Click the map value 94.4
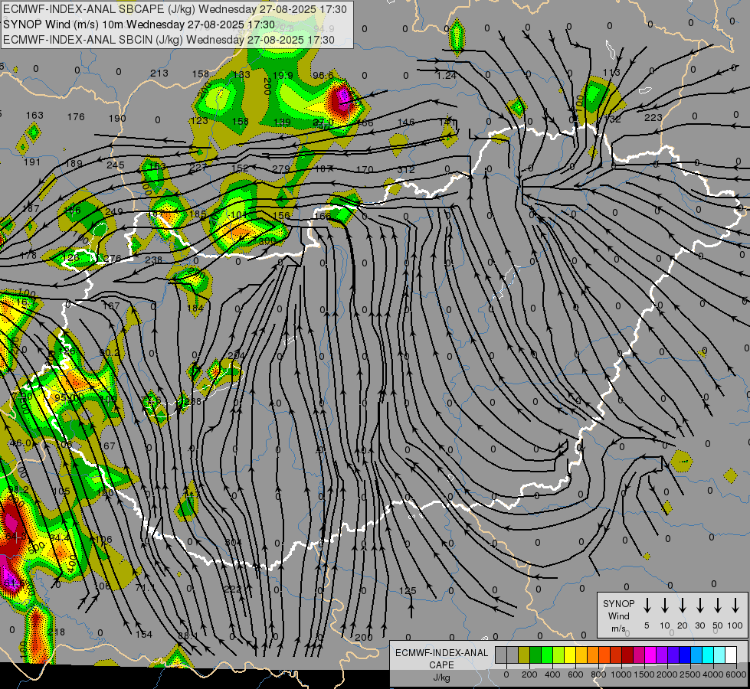750x689 pixels. (60, 537)
